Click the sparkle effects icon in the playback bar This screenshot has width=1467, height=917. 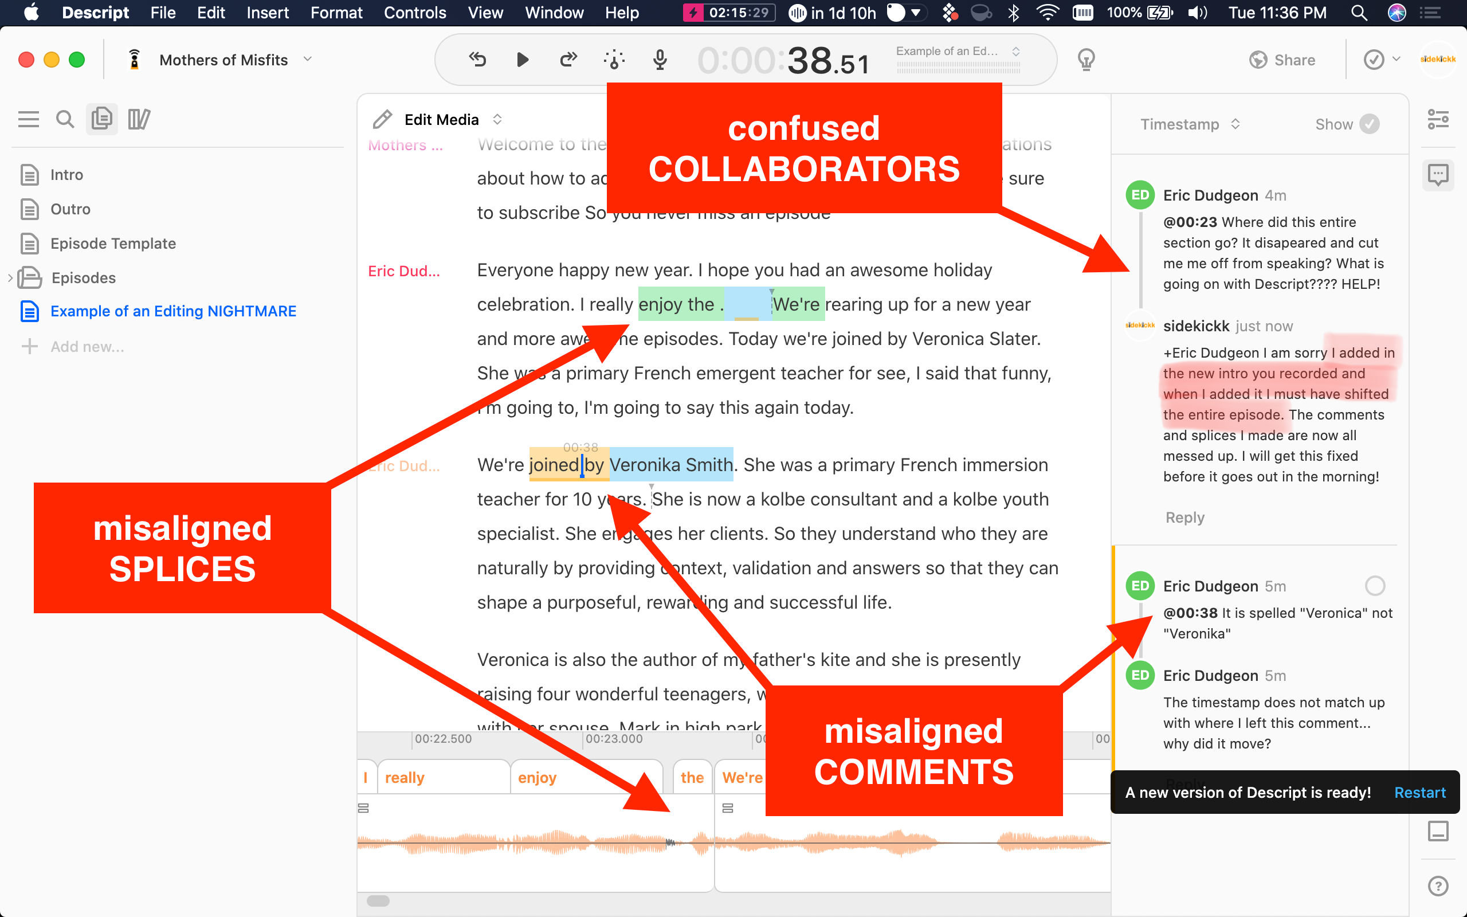614,60
